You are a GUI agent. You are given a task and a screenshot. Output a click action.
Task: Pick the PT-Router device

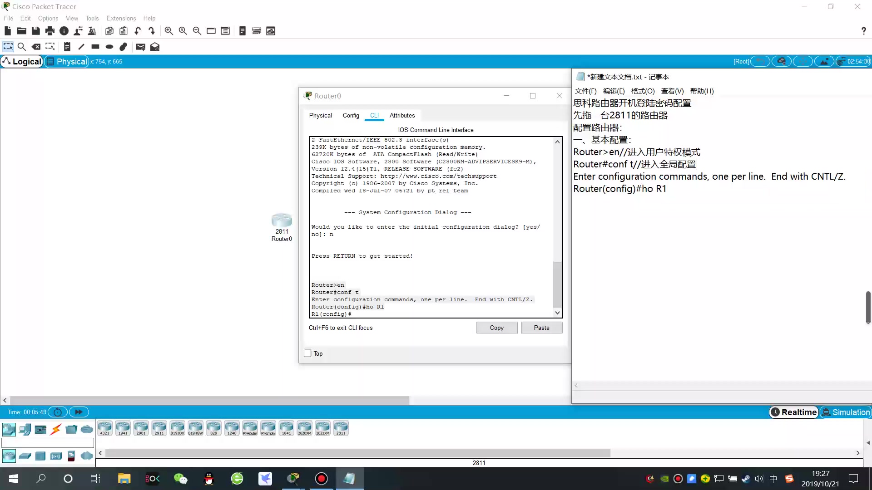click(x=250, y=428)
